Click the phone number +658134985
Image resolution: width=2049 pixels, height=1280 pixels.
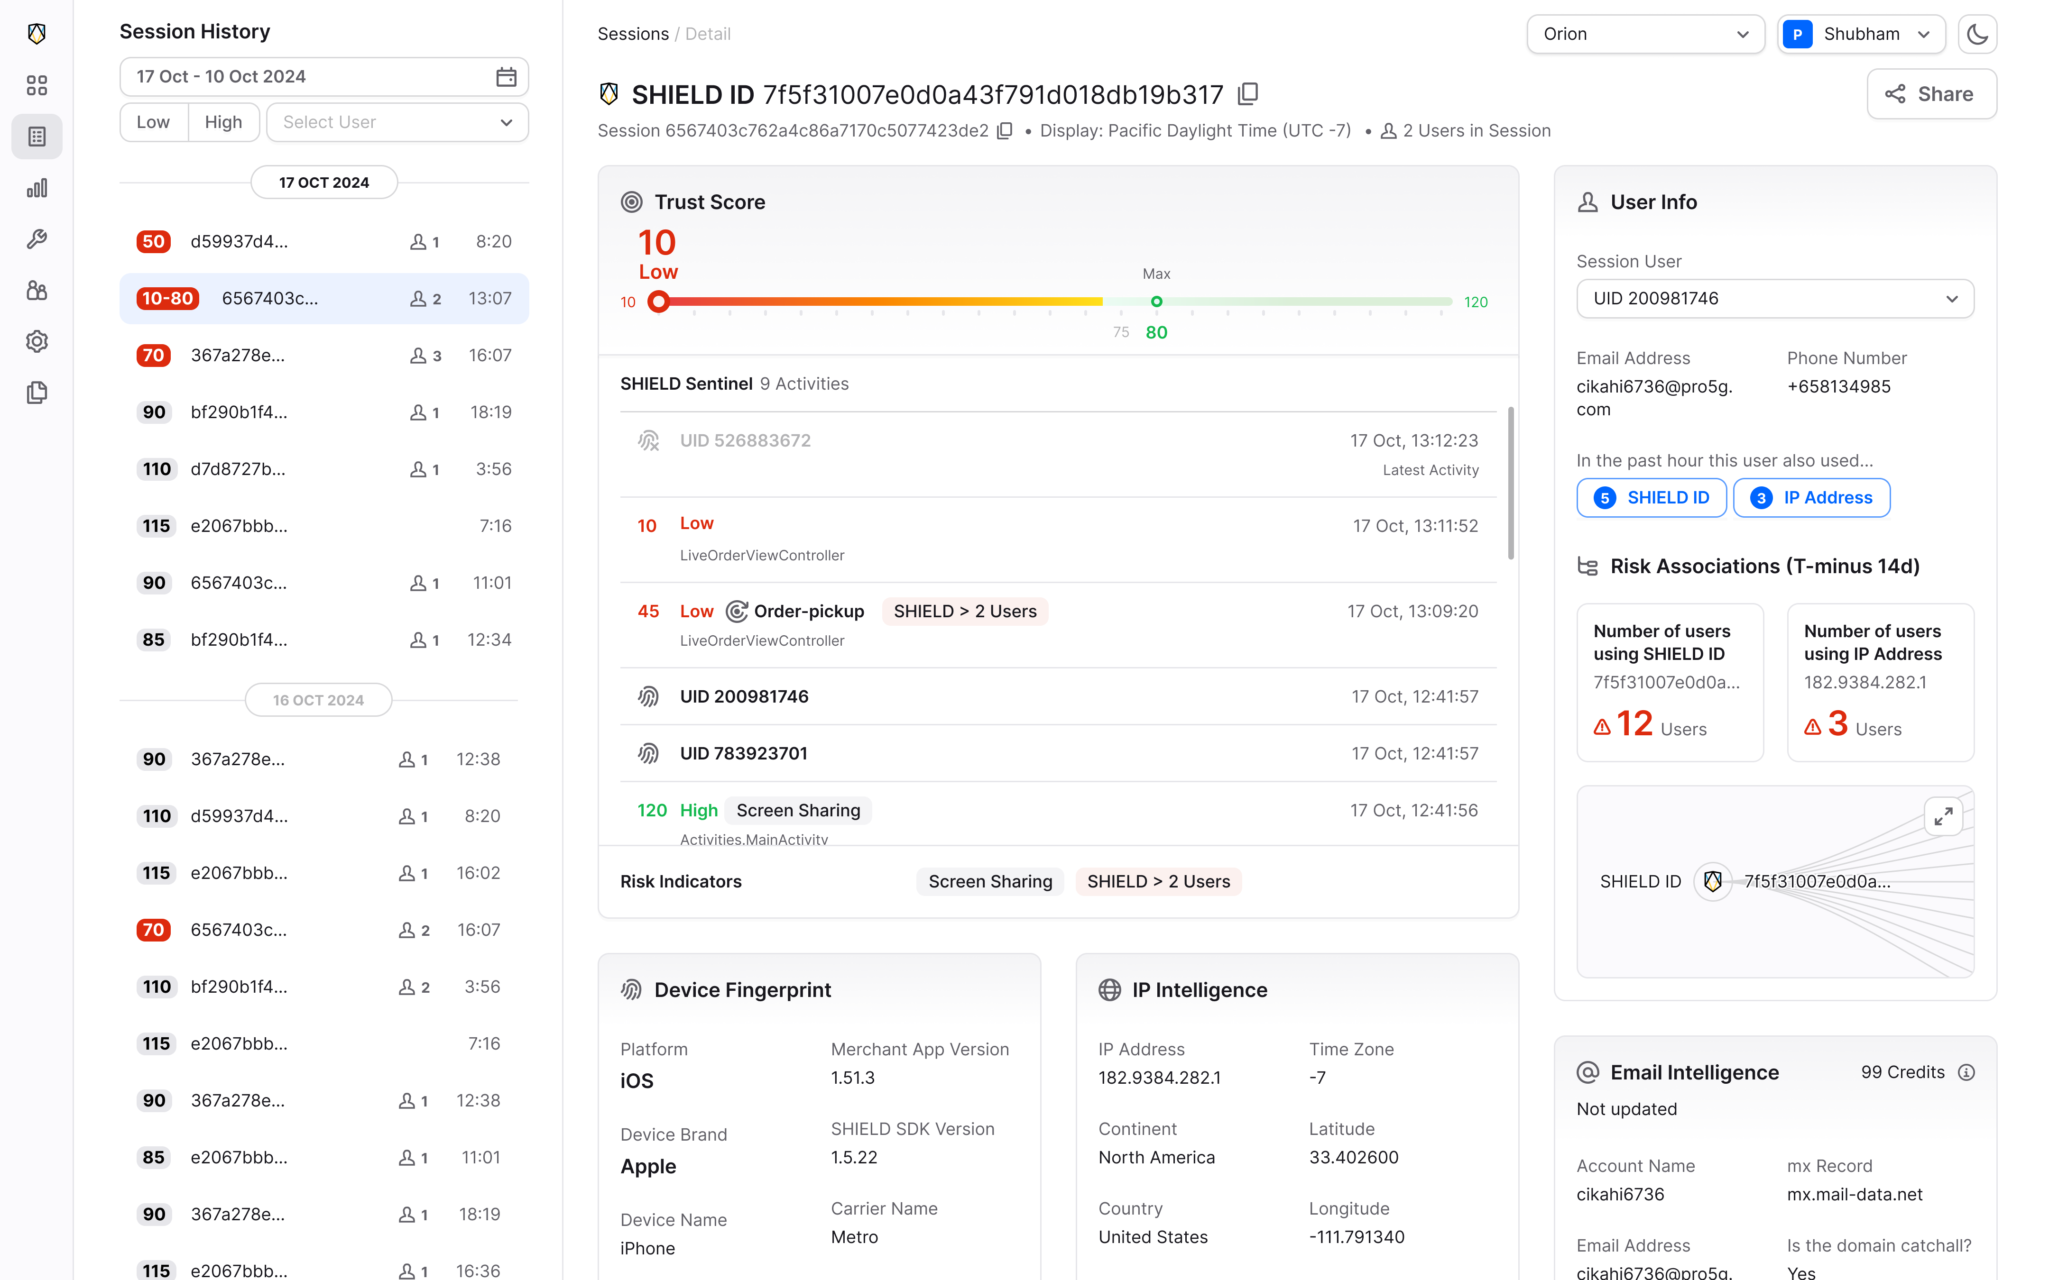pos(1838,387)
